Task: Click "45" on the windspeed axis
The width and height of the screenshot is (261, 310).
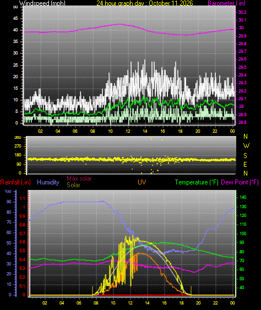Action: click(x=15, y=18)
